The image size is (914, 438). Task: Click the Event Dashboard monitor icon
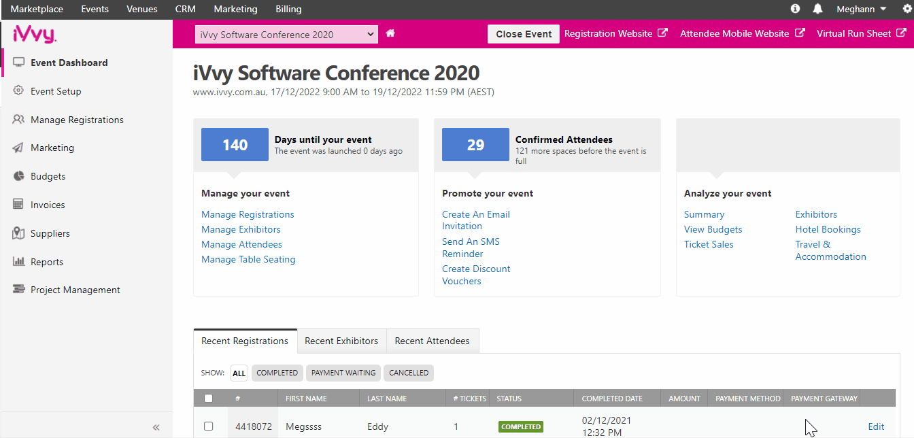(19, 63)
